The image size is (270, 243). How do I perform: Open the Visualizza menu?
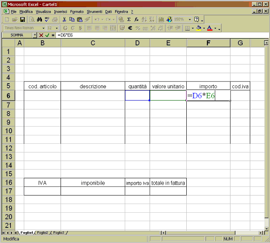(x=43, y=12)
